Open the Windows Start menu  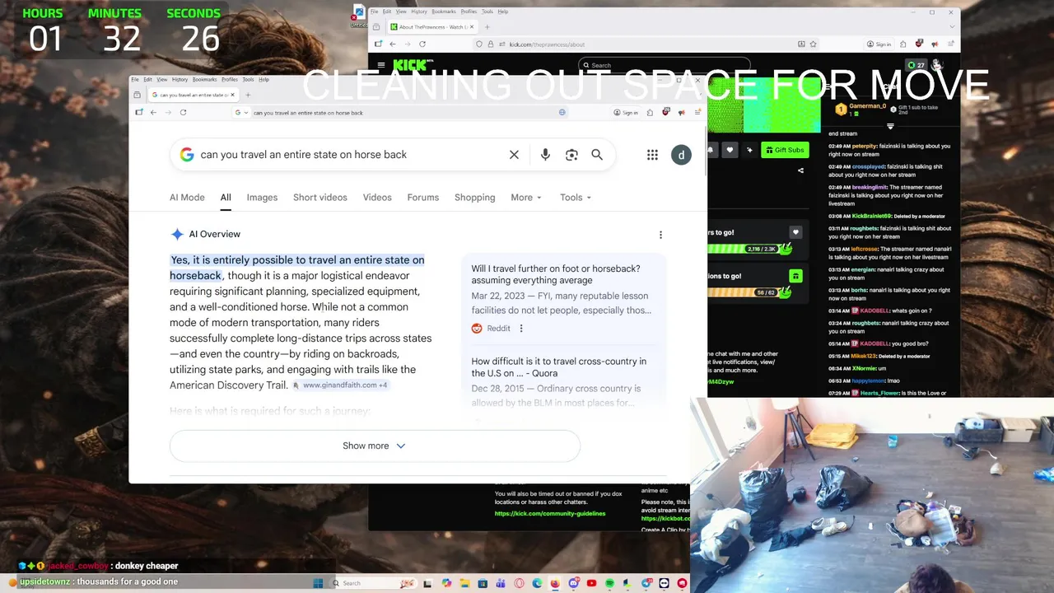tap(318, 583)
